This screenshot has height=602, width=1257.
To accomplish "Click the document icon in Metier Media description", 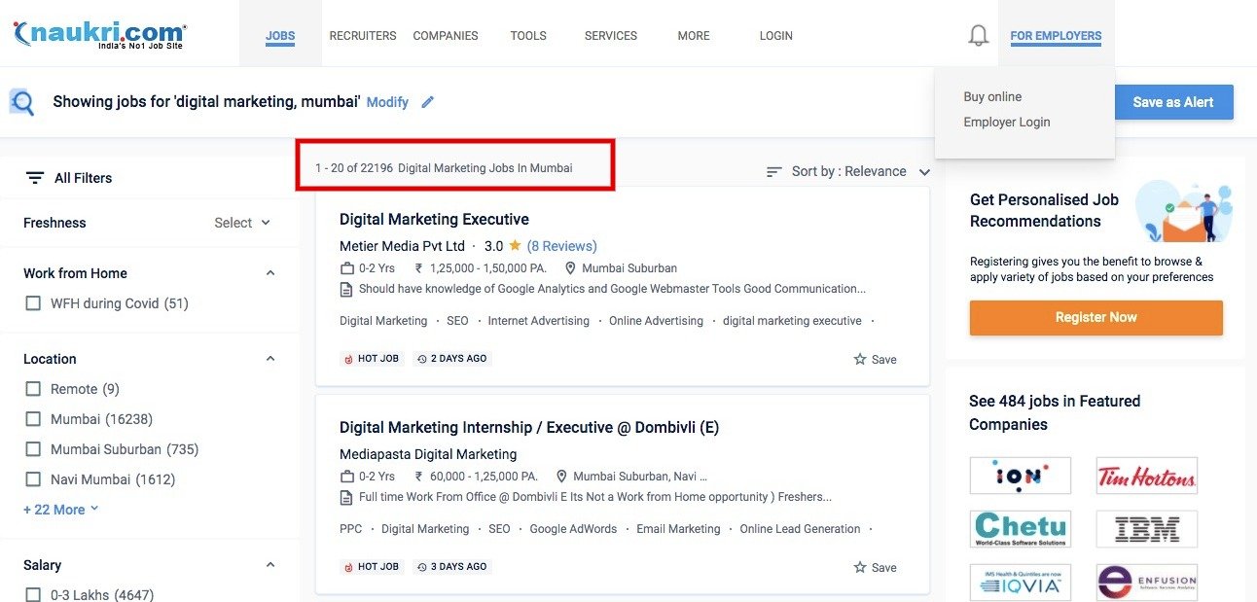I will [346, 289].
